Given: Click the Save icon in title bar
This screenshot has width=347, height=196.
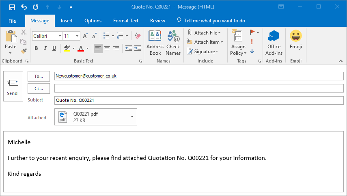Looking at the screenshot, I should [x=12, y=7].
